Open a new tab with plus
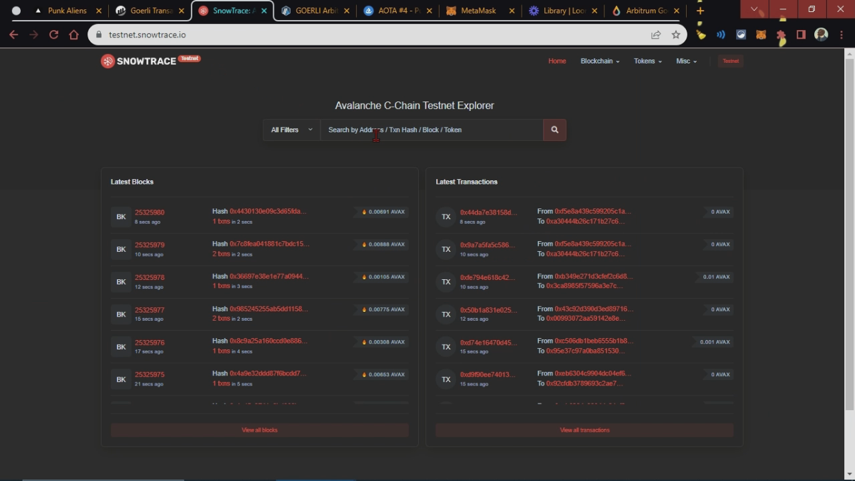855x481 pixels. pyautogui.click(x=700, y=11)
